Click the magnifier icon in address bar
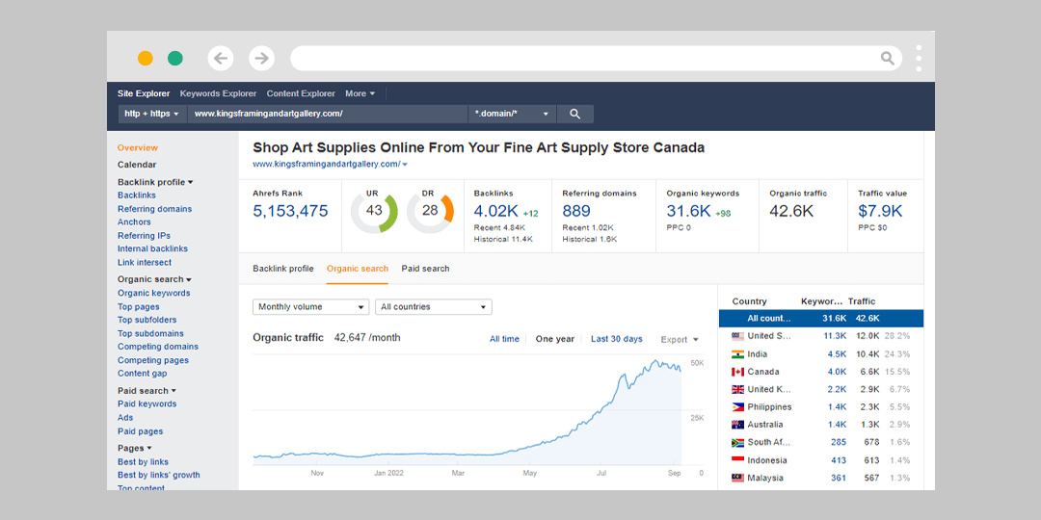Viewport: 1041px width, 520px height. pos(887,59)
